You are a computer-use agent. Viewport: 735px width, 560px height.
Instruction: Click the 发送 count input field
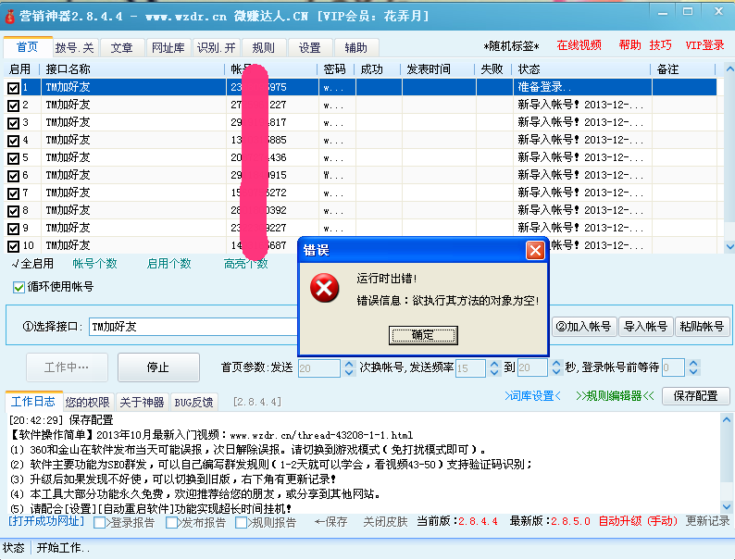(319, 367)
